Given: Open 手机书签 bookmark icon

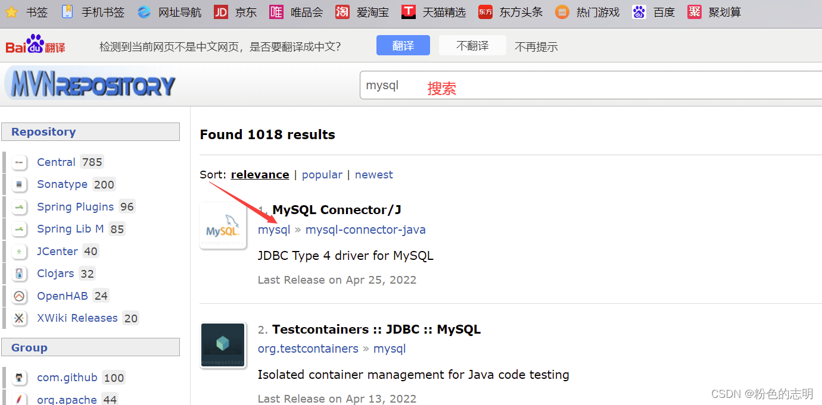Looking at the screenshot, I should tap(68, 12).
